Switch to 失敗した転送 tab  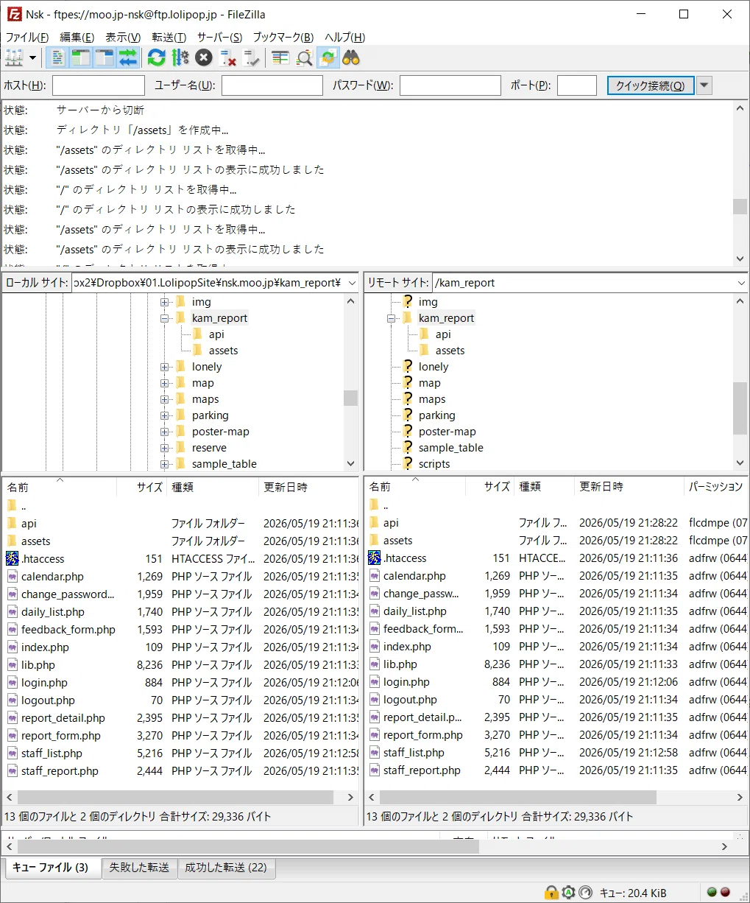[x=139, y=868]
